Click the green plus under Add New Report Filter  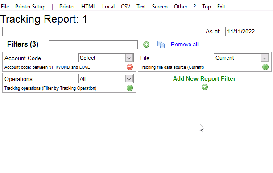(205, 87)
